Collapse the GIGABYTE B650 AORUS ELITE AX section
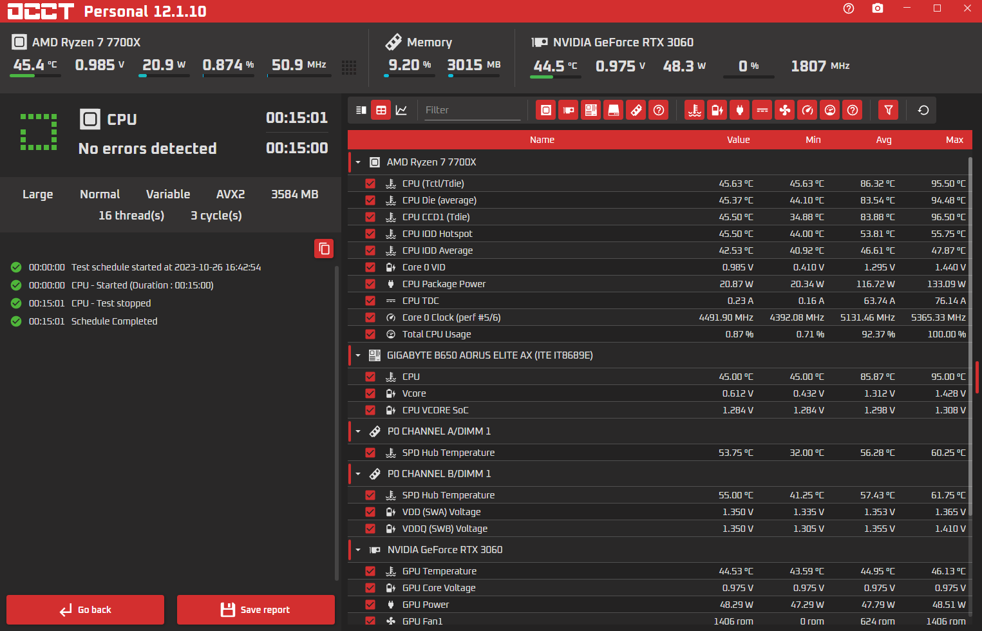Image resolution: width=982 pixels, height=631 pixels. pyautogui.click(x=358, y=355)
